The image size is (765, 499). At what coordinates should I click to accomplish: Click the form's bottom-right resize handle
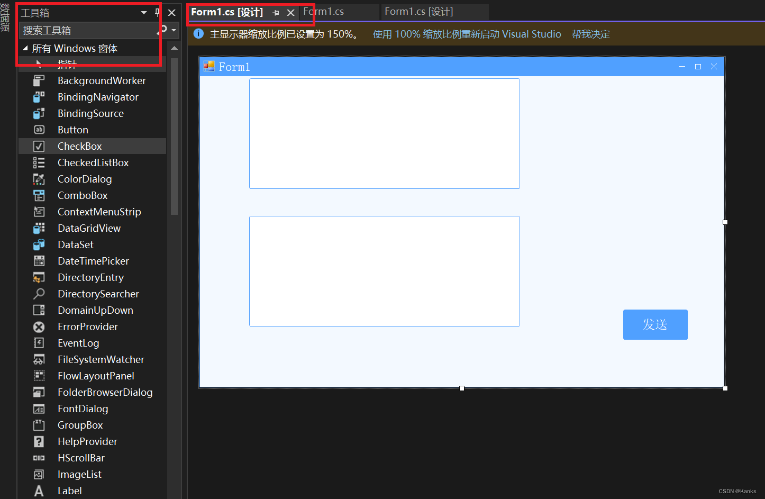pyautogui.click(x=725, y=388)
